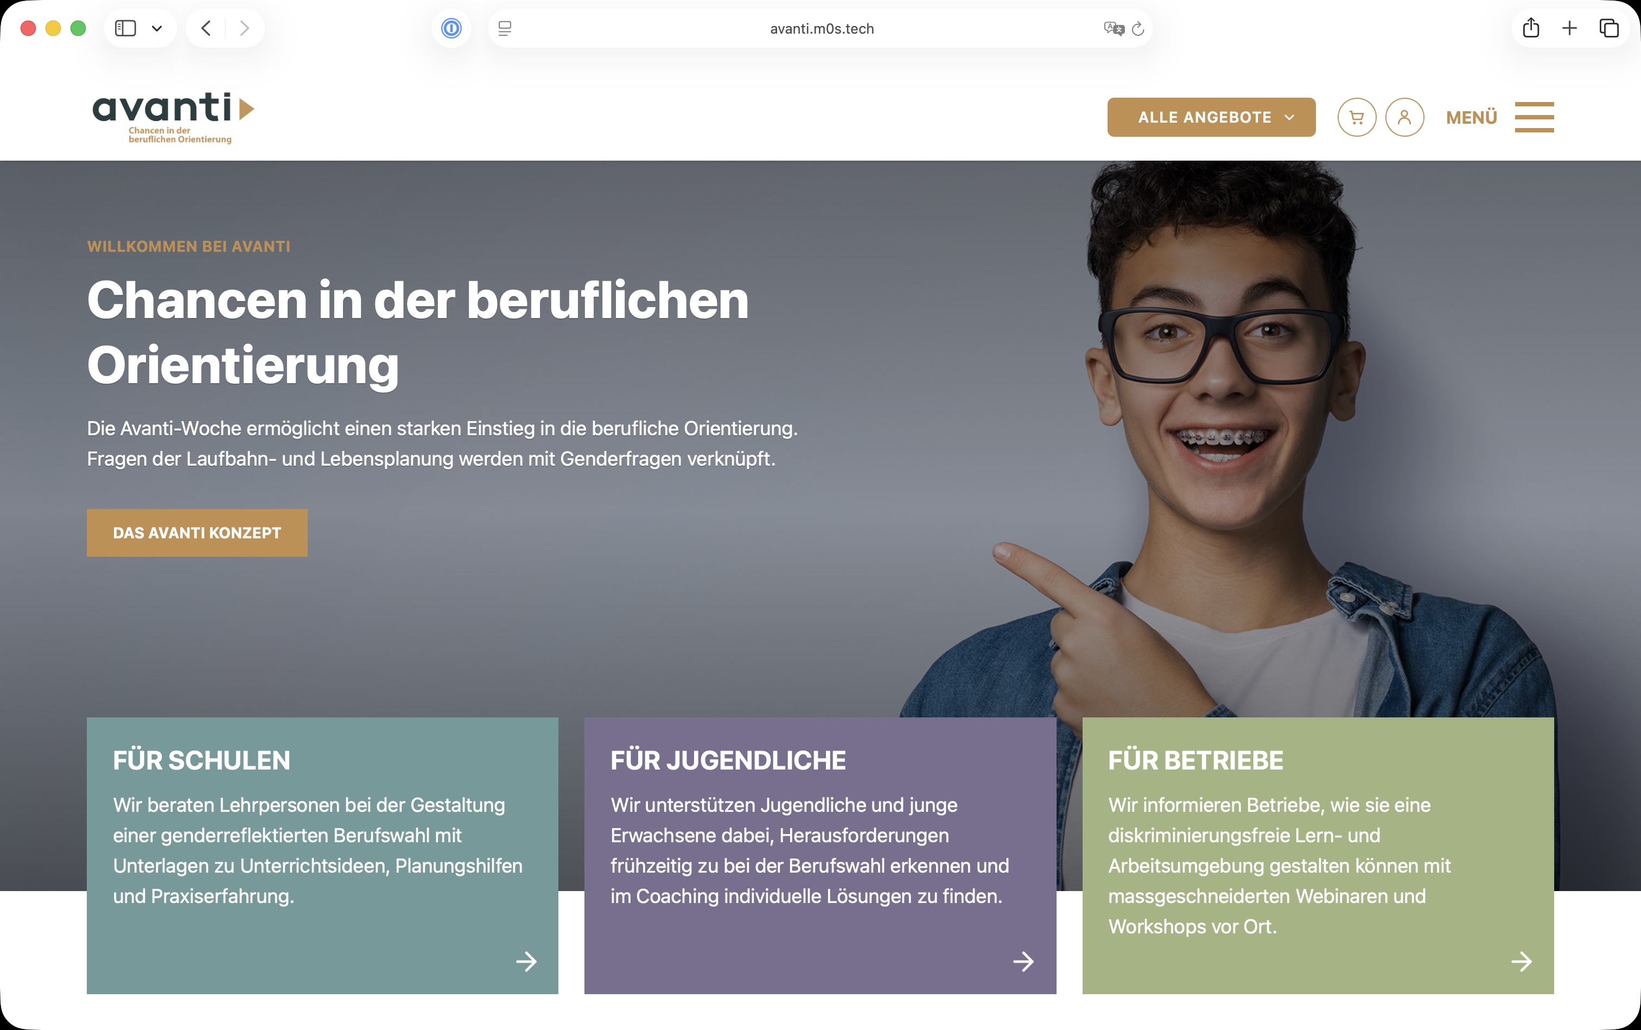Click the avanti.m0s.tech address field

pos(821,29)
